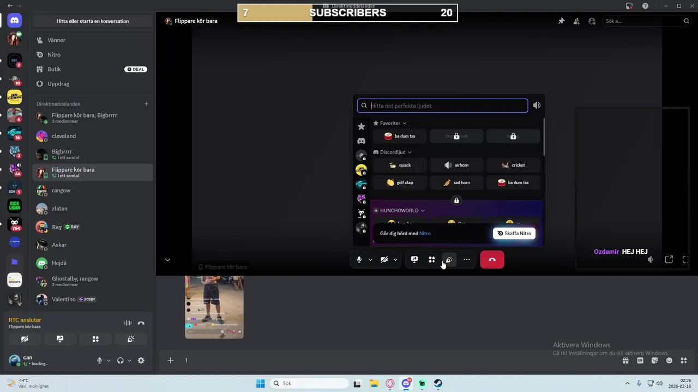Viewport: 698px width, 392px height.
Task: Collapse call area with bottom-left chevron
Action: pos(167,260)
